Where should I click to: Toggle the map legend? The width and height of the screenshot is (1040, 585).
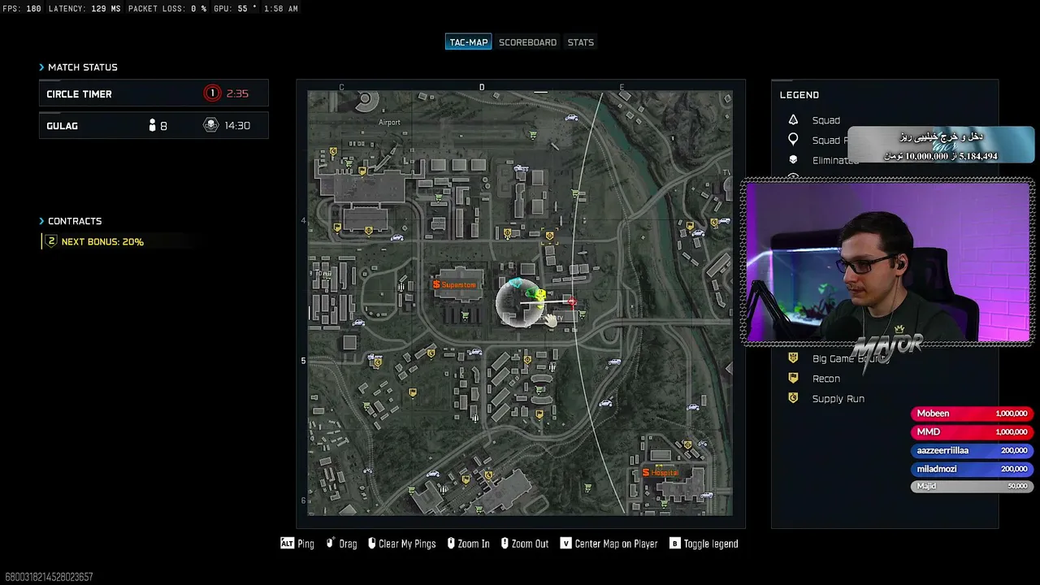pyautogui.click(x=704, y=544)
